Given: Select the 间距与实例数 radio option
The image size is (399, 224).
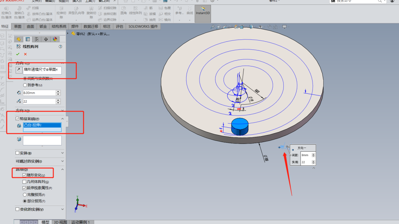Looking at the screenshot, I should [25, 79].
